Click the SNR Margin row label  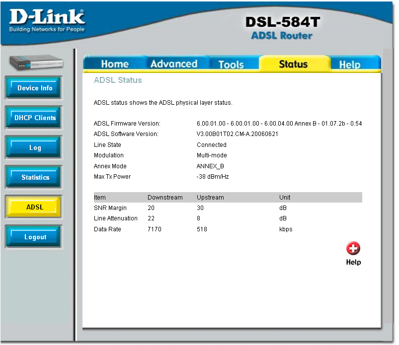(x=110, y=207)
